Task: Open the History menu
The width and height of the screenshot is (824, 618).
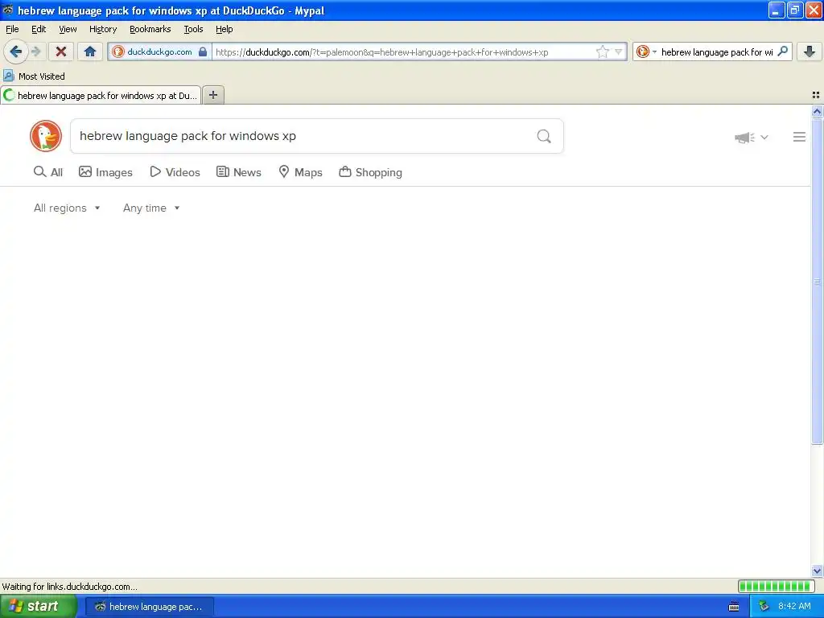Action: click(102, 29)
